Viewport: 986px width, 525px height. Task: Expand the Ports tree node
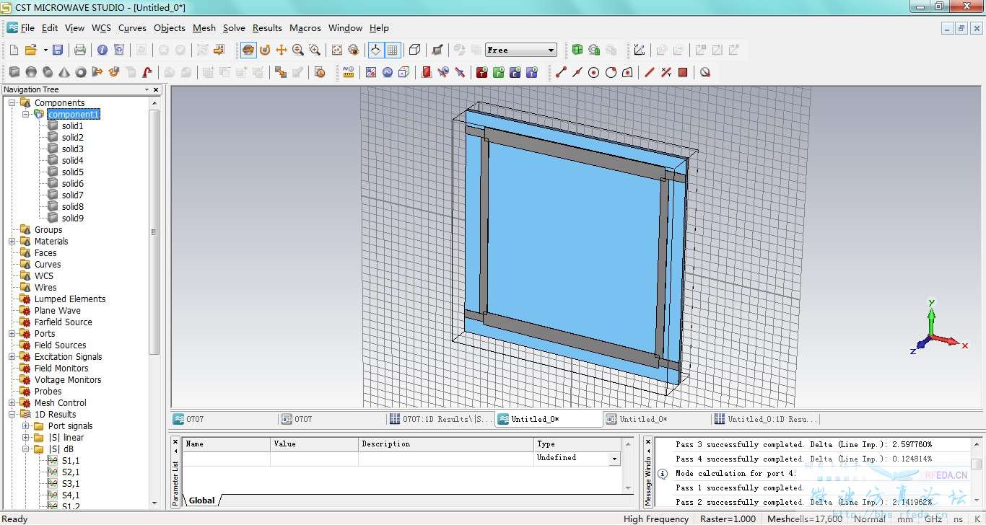coord(12,334)
